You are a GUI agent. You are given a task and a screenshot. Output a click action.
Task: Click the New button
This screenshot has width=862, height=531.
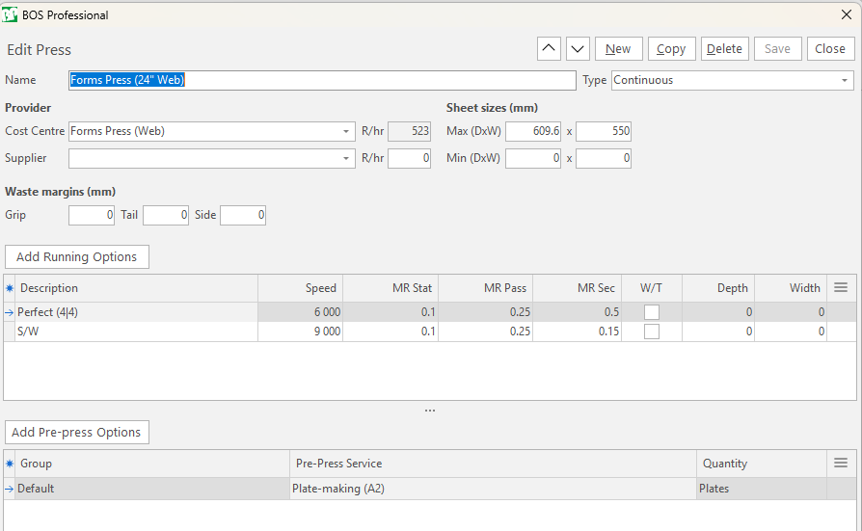pyautogui.click(x=618, y=49)
